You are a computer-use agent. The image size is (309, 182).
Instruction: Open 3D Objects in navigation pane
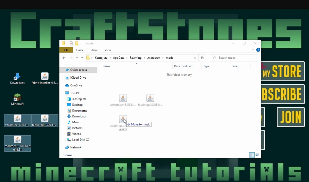[79, 99]
